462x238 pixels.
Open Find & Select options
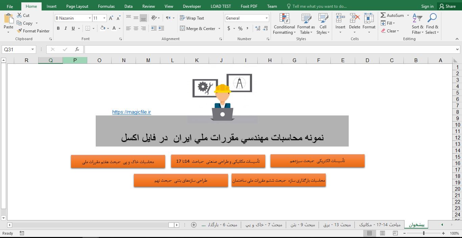432,24
